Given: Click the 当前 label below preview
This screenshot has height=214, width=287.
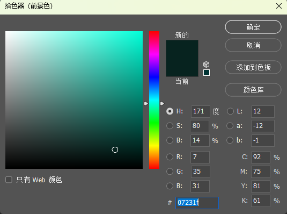Looking at the screenshot, I should [x=182, y=81].
